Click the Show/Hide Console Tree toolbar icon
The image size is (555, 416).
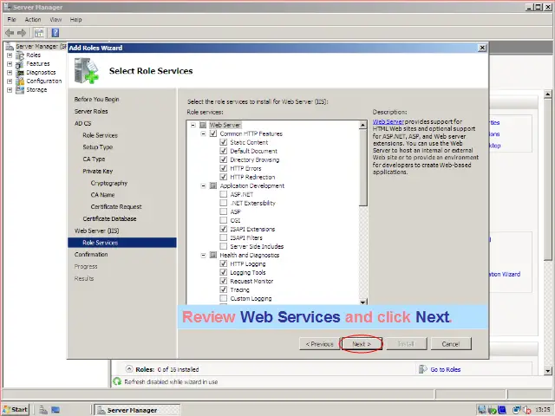(39, 33)
